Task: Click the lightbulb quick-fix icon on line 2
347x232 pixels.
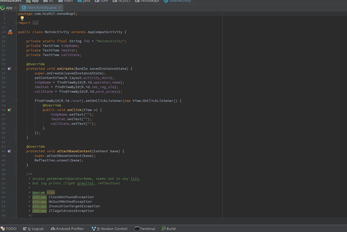Action: coord(22,18)
